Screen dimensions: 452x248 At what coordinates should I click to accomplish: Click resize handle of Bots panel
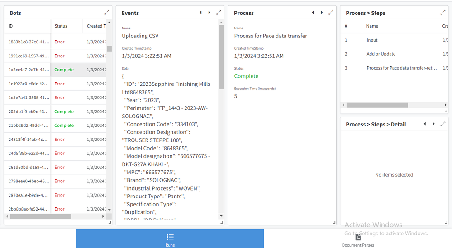click(x=109, y=222)
